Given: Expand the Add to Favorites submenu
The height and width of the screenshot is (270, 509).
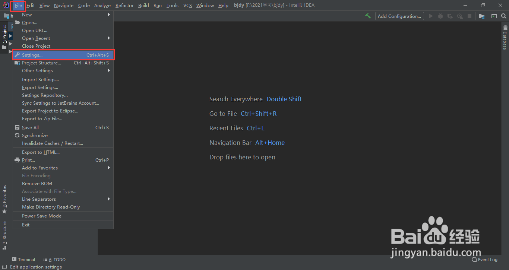Looking at the screenshot, I should (x=63, y=168).
